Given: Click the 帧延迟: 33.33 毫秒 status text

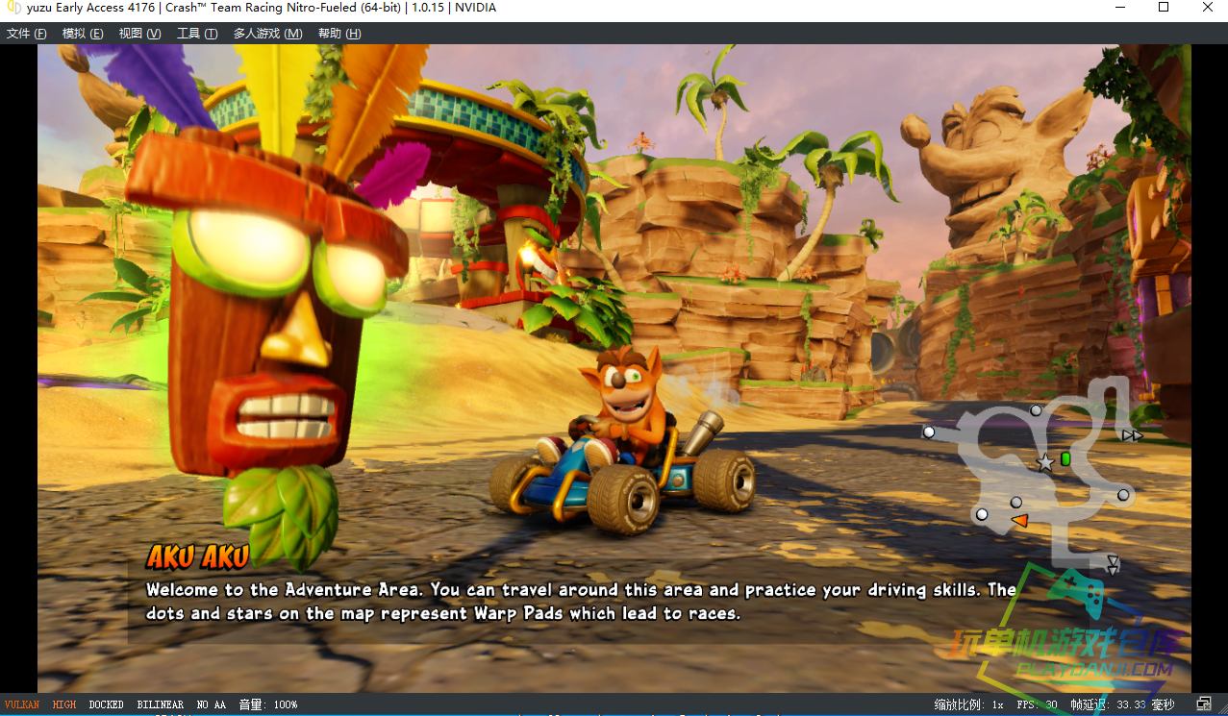Looking at the screenshot, I should (x=1123, y=704).
